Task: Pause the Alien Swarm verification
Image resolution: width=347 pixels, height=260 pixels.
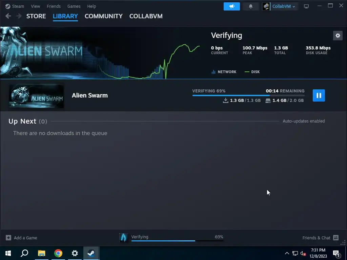Action: pyautogui.click(x=319, y=95)
